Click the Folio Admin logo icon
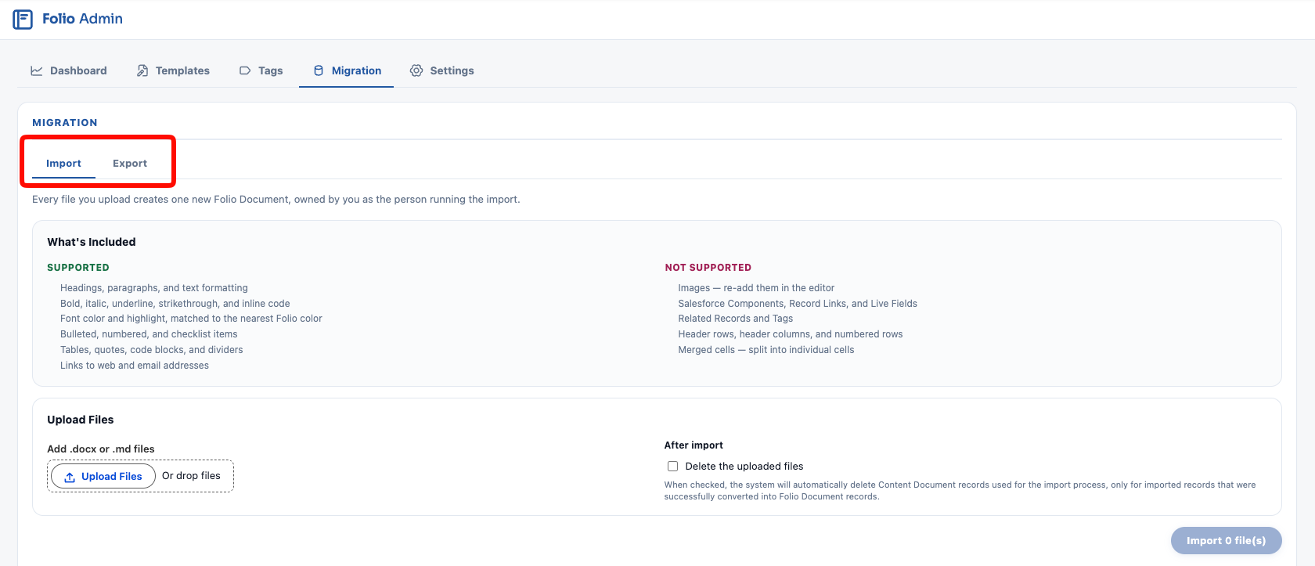 (23, 19)
